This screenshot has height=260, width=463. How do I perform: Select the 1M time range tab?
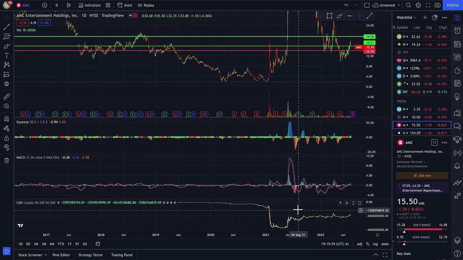tap(36, 244)
